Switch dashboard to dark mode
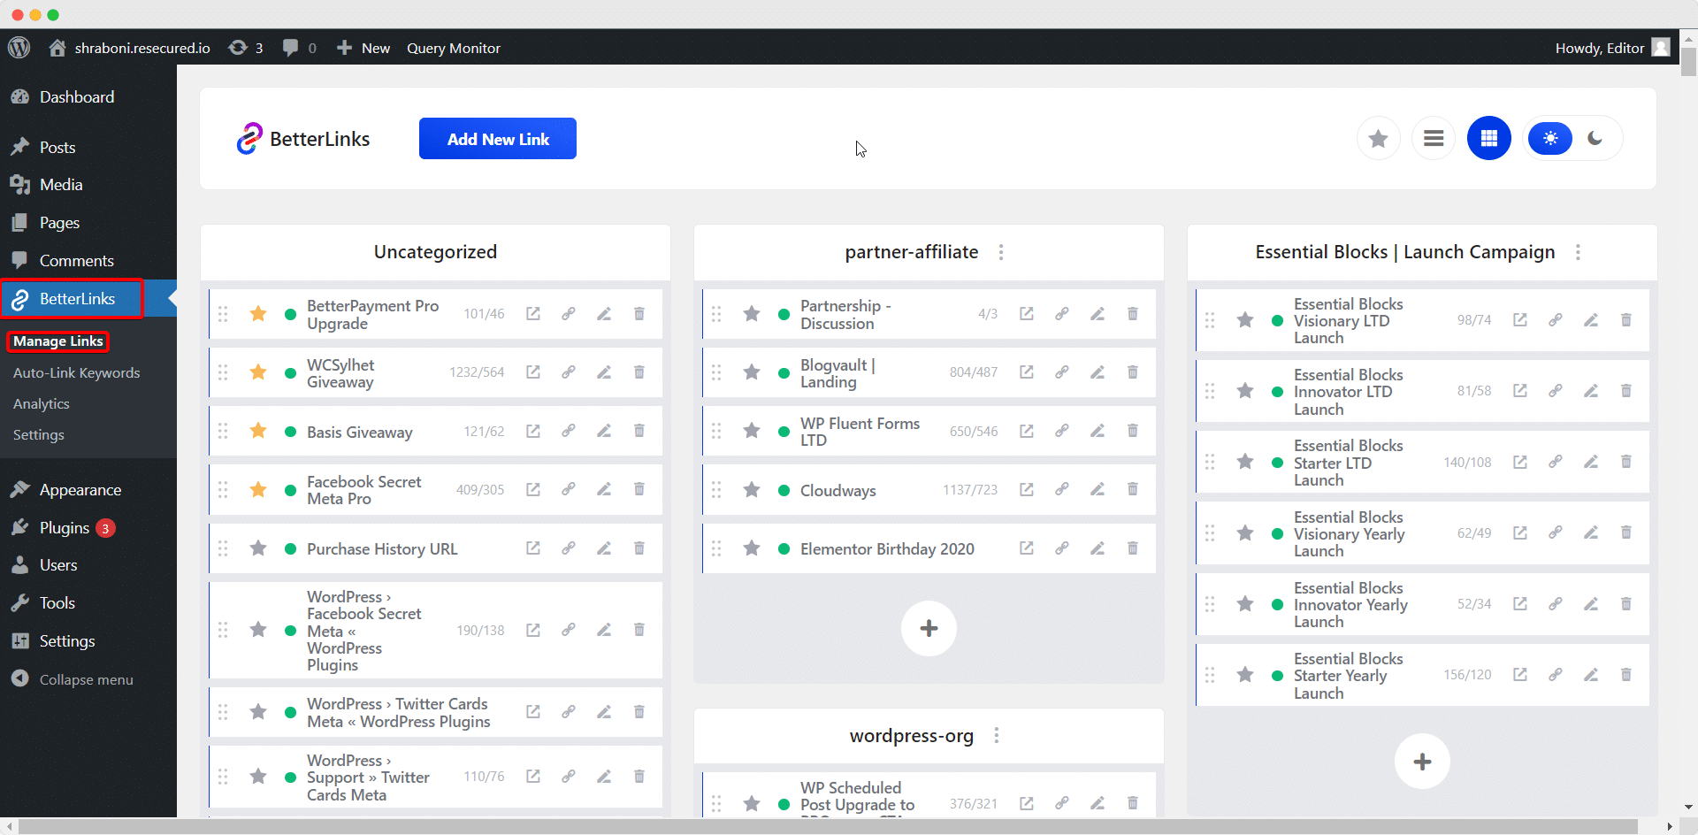Image resolution: width=1698 pixels, height=835 pixels. tap(1597, 138)
